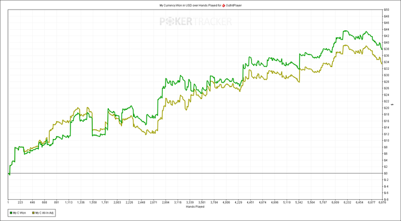Viewport: 401px width, 221px height.
Task: Click the 1,113 x-axis tick label
Action: 69,202
